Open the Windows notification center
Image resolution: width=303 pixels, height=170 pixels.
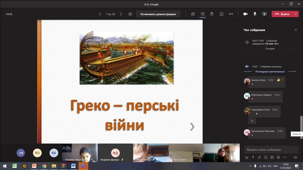pos(297,166)
